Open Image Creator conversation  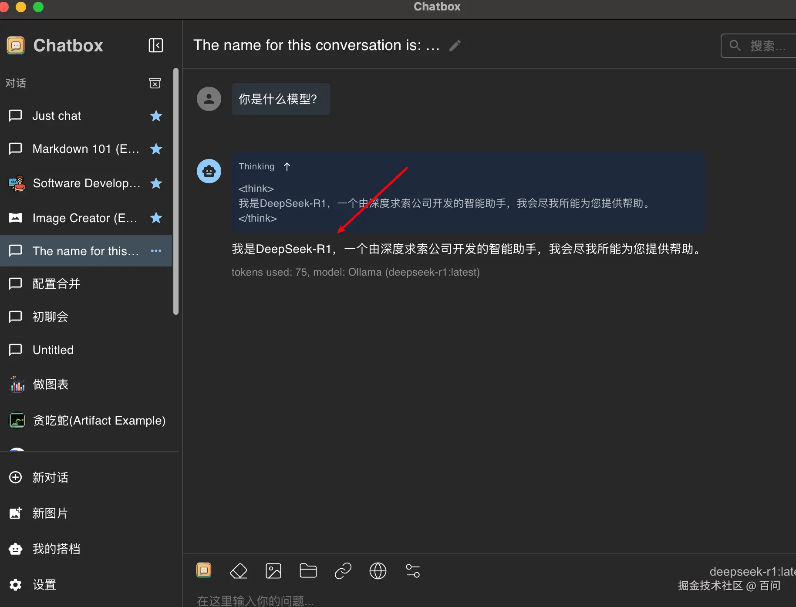[x=86, y=218]
